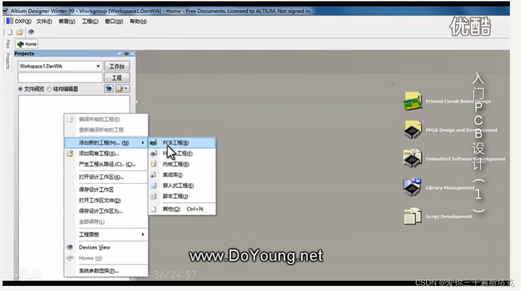Image resolution: width=521 pixels, height=291 pixels.
Task: Click the folder options icon button in Projects panel
Action: [119, 88]
